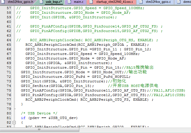Click line number 64 in the gutter
The height and width of the screenshot is (133, 191).
[x=9, y=40]
